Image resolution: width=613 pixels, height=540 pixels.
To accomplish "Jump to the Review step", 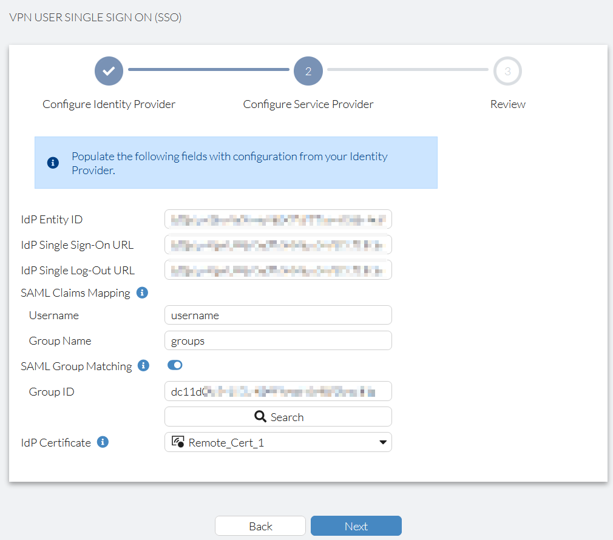I will coord(507,71).
